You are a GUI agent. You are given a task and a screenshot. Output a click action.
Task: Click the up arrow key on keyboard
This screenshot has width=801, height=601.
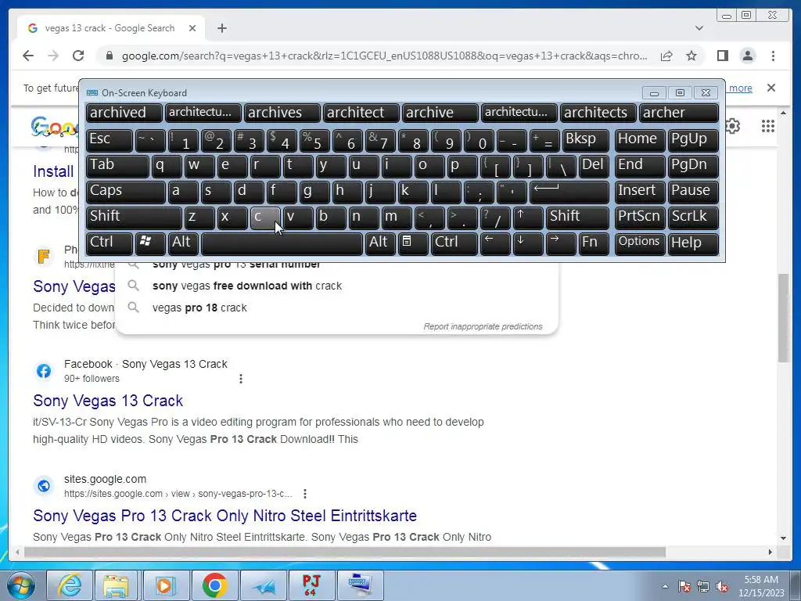pos(528,218)
